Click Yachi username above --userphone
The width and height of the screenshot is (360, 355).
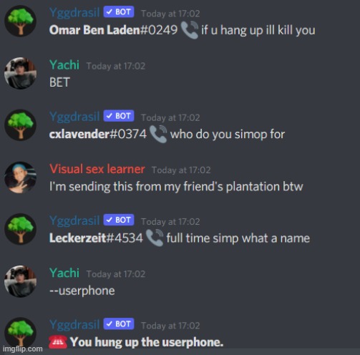coord(64,273)
